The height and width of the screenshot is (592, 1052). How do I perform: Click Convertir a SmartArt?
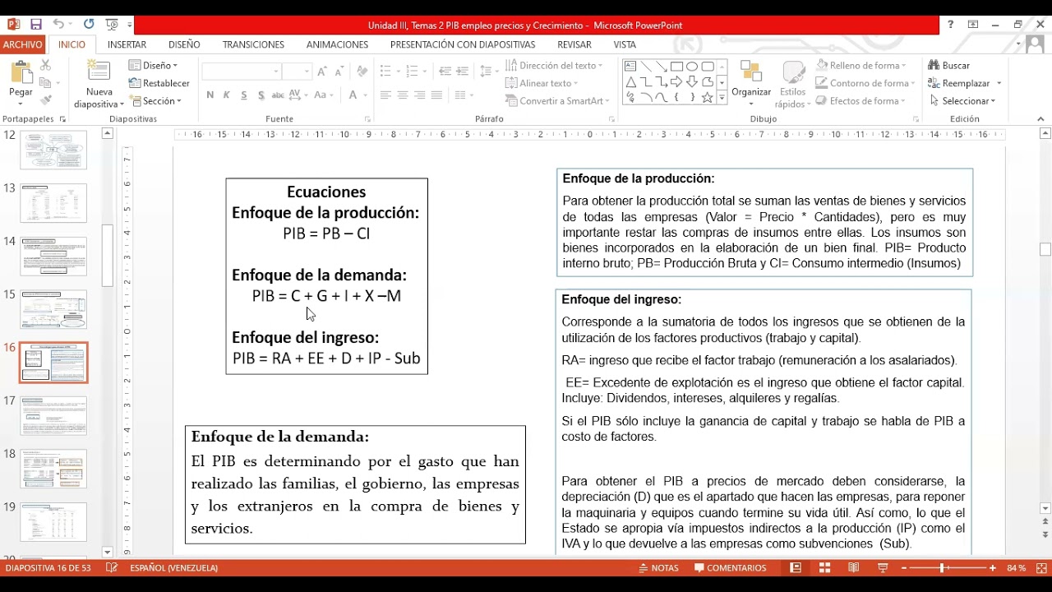[x=557, y=100]
